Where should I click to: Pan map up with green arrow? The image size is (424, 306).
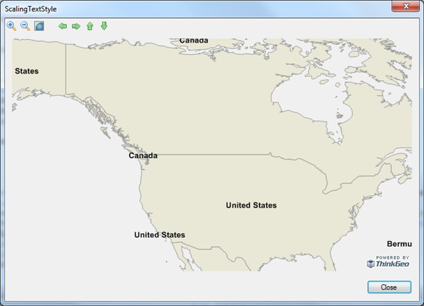(90, 26)
